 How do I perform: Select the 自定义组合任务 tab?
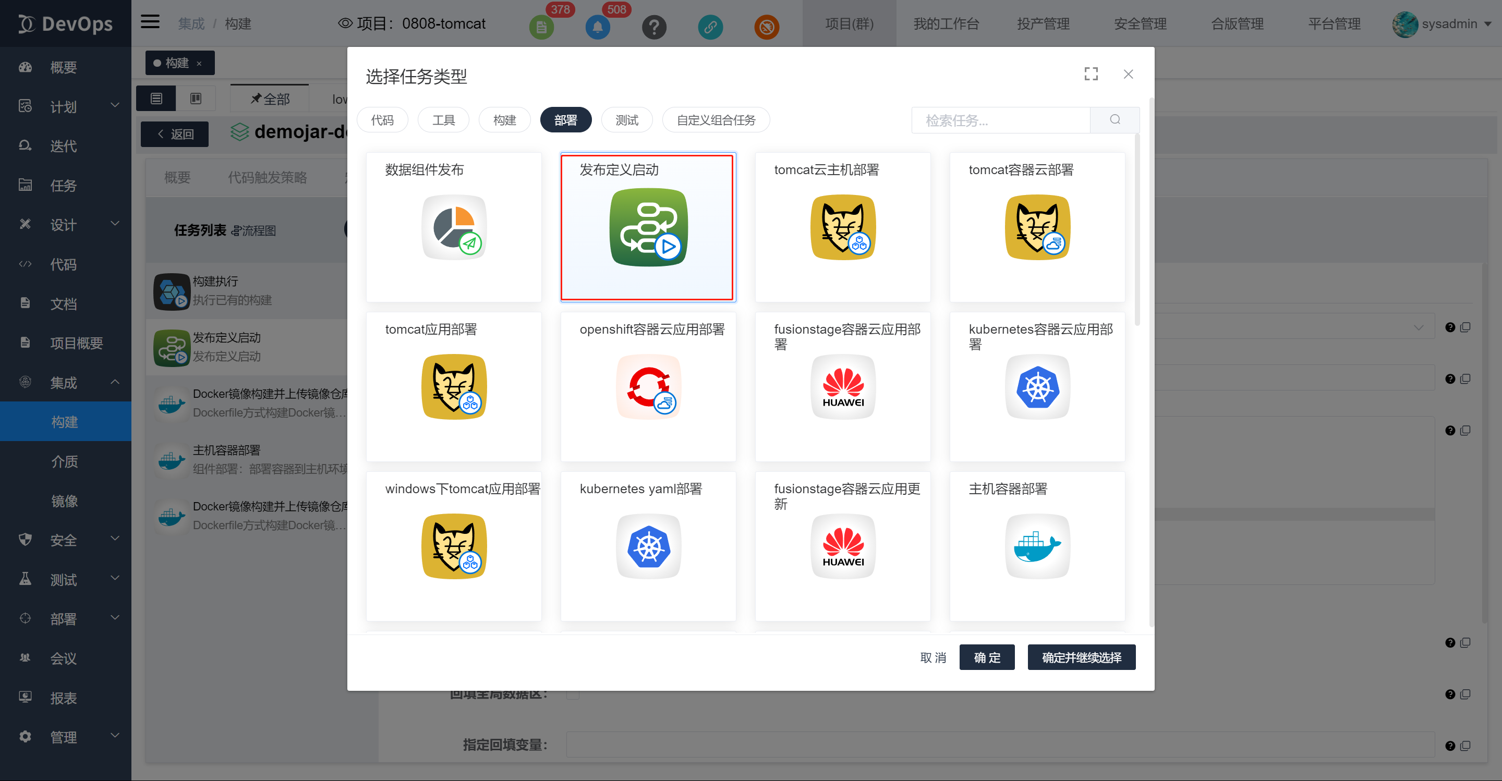pyautogui.click(x=716, y=120)
